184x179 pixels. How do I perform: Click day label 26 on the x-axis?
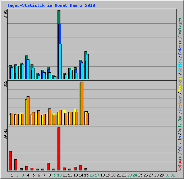click(146, 175)
